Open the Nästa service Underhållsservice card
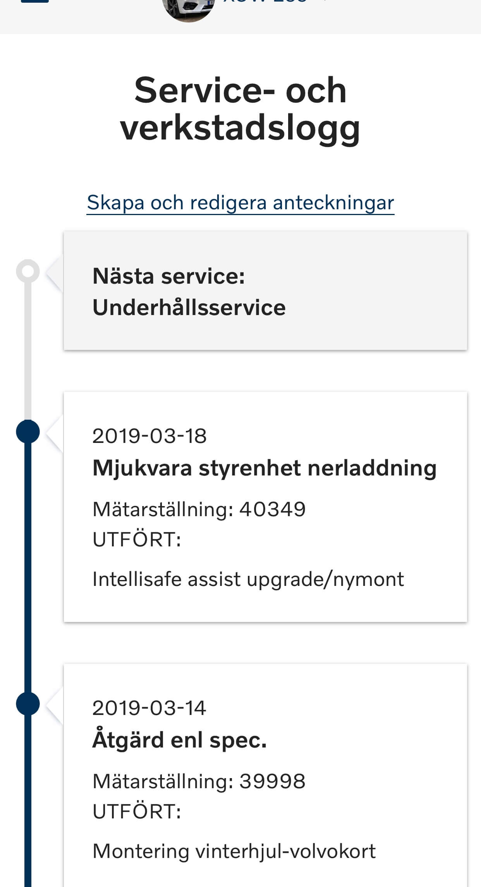Screen dimensions: 481x887 click(265, 291)
